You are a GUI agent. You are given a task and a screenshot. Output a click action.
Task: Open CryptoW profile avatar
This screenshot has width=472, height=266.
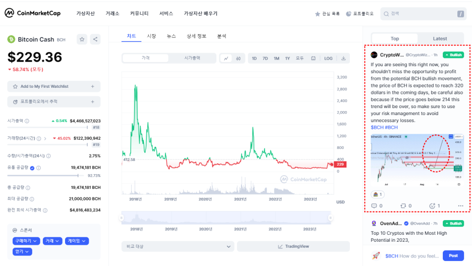click(x=374, y=55)
